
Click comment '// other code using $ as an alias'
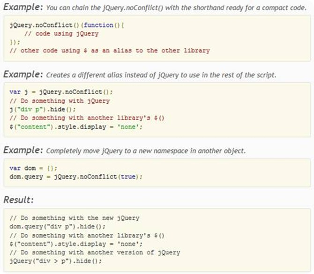pyautogui.click(x=110, y=50)
